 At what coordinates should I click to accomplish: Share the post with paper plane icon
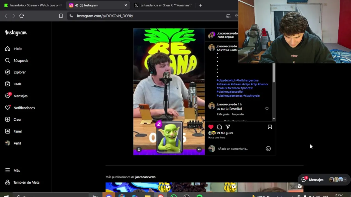point(228,127)
